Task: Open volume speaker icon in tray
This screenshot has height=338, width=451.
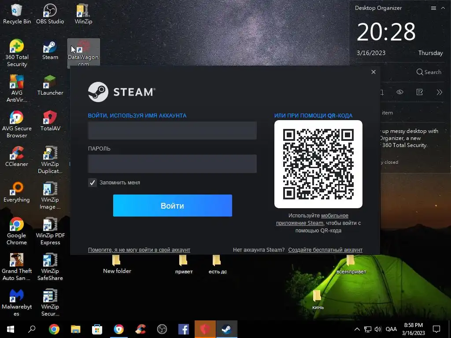Action: (377, 329)
